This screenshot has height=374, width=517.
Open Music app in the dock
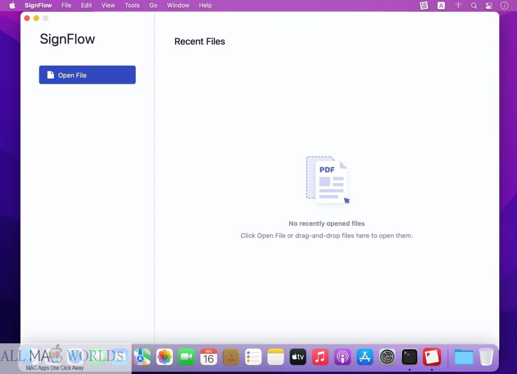(320, 357)
